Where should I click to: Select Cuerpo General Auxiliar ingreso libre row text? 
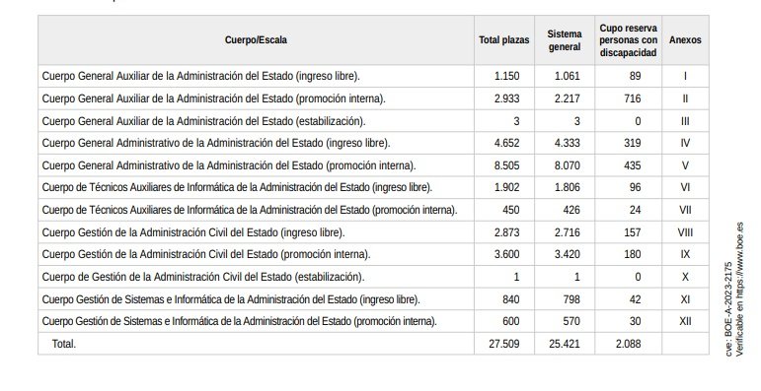[x=201, y=76]
